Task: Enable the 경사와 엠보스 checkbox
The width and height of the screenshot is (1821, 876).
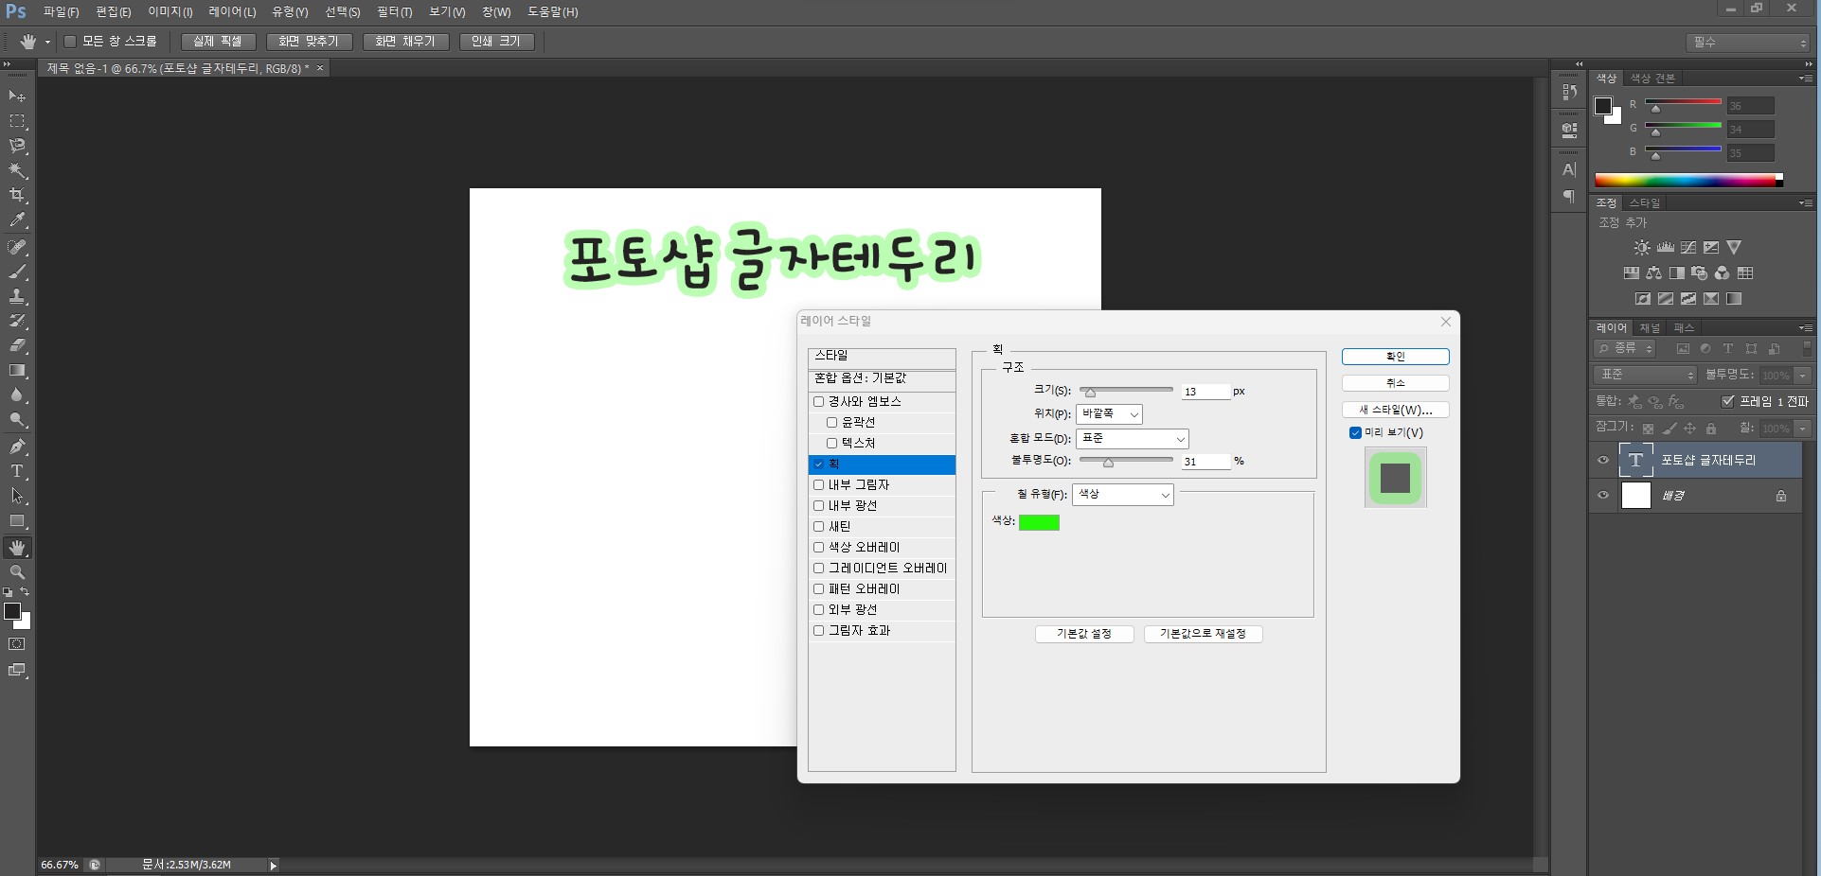Action: [818, 402]
